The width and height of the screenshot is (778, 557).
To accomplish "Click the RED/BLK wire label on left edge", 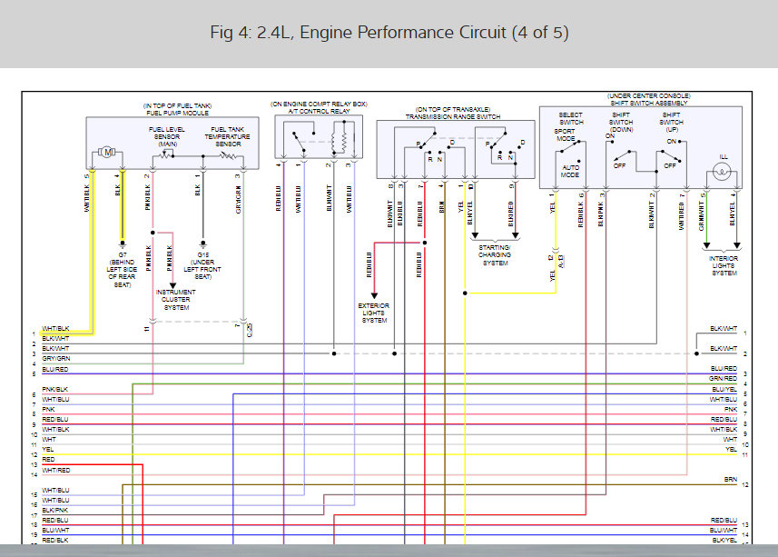I will [55, 540].
